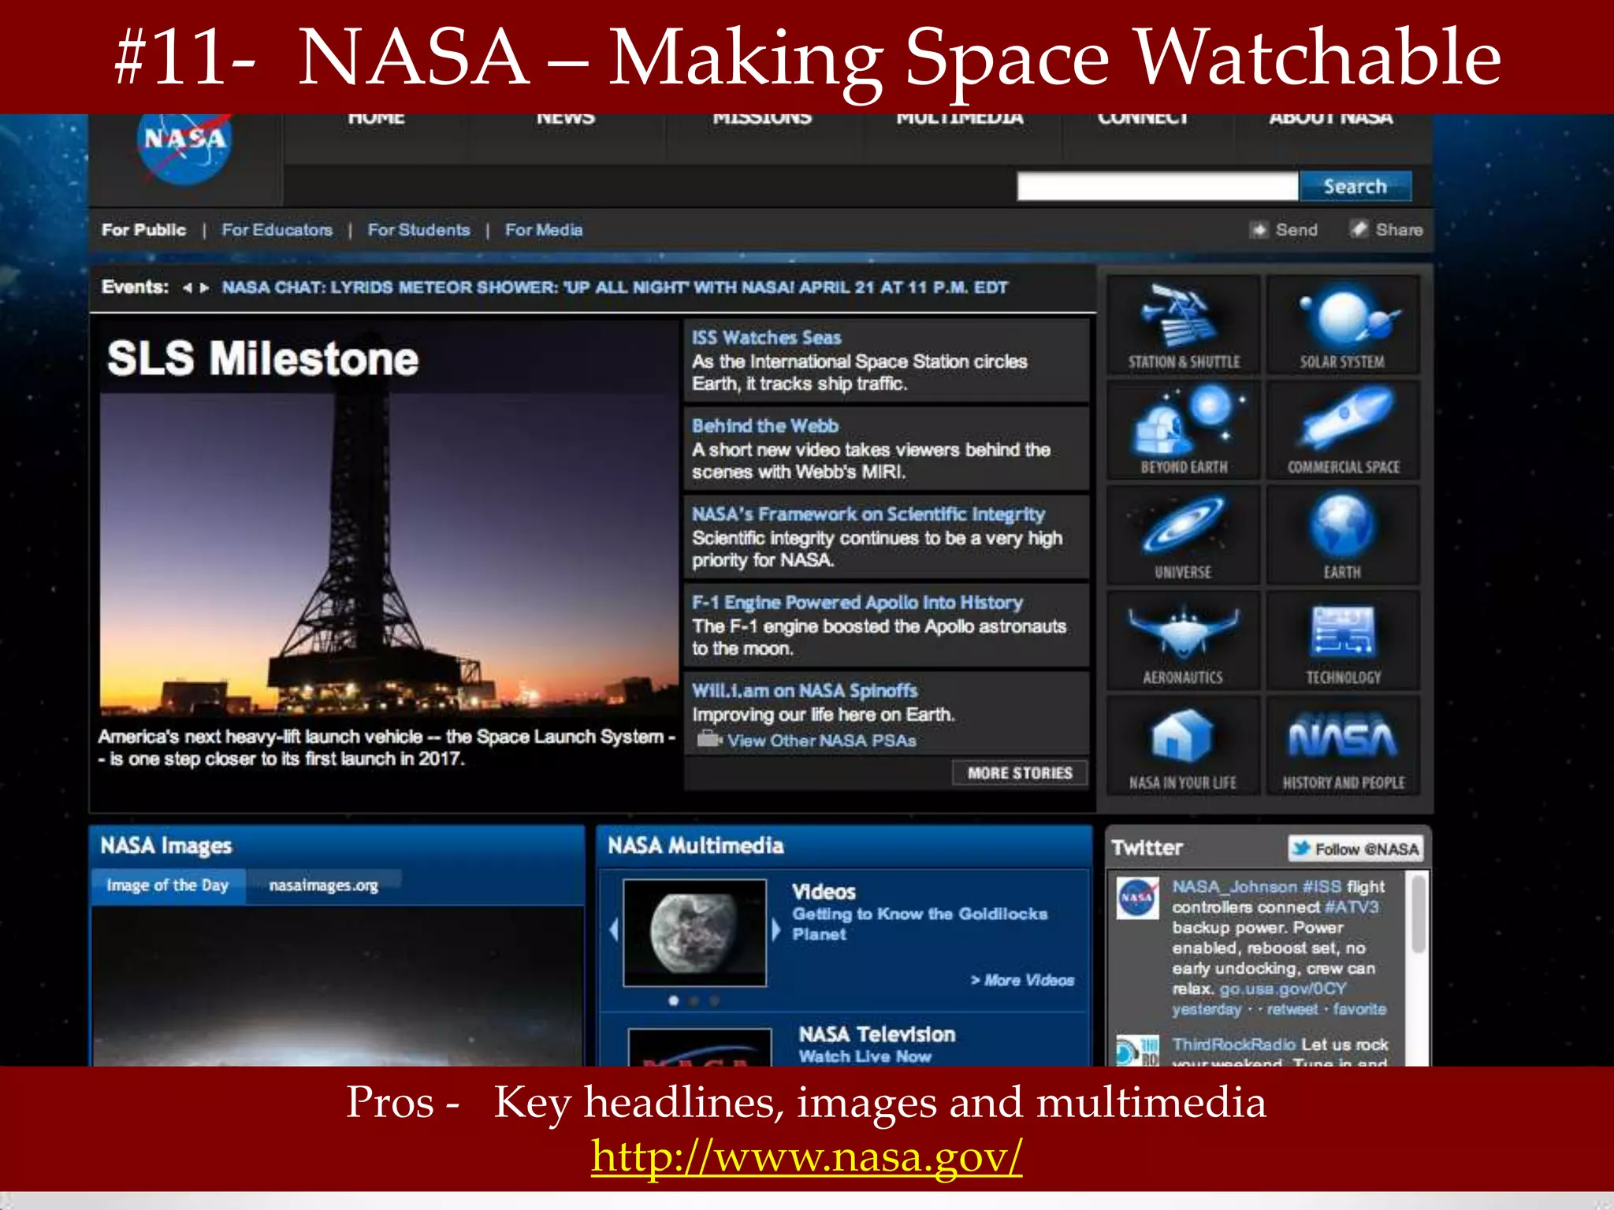Open the Earth globe icon
This screenshot has width=1614, height=1210.
click(x=1343, y=536)
